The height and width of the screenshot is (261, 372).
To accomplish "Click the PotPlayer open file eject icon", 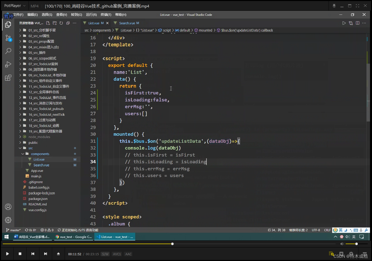I will coord(58,254).
